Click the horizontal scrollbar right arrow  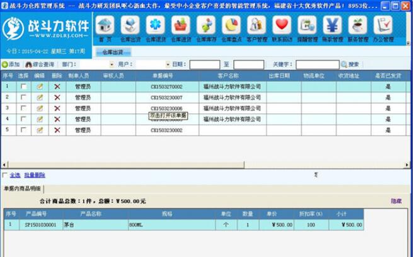tap(407, 165)
